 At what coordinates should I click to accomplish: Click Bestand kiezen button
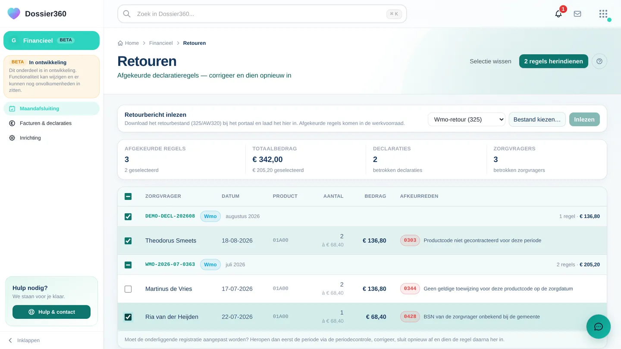[537, 119]
